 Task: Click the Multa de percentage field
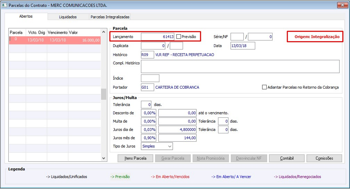coord(149,121)
